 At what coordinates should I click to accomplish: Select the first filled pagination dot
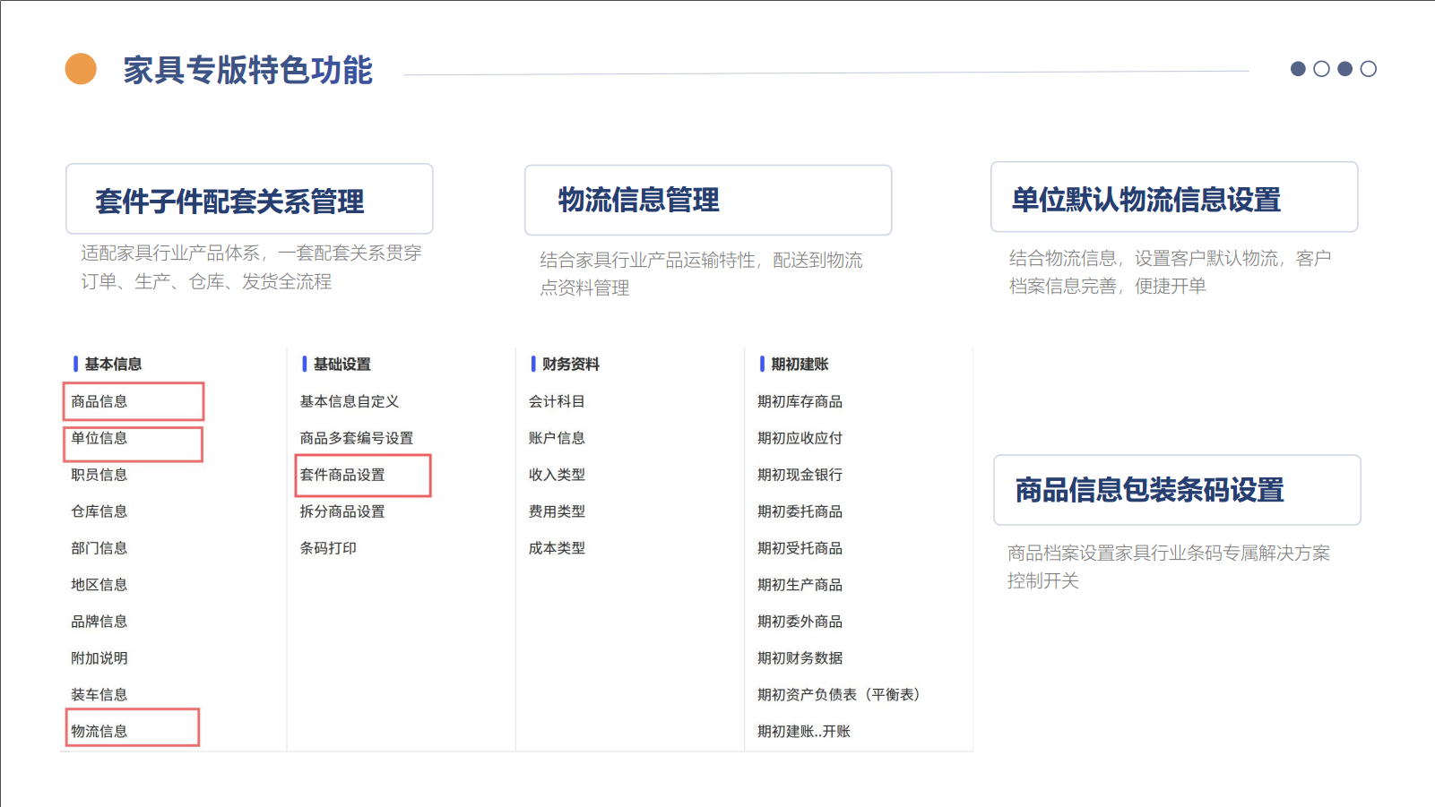pyautogui.click(x=1297, y=69)
